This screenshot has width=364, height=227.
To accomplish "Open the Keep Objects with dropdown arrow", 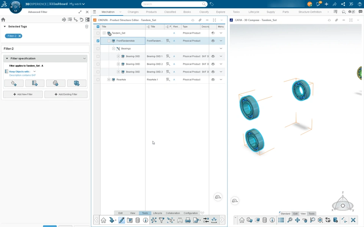I will click(x=35, y=72).
